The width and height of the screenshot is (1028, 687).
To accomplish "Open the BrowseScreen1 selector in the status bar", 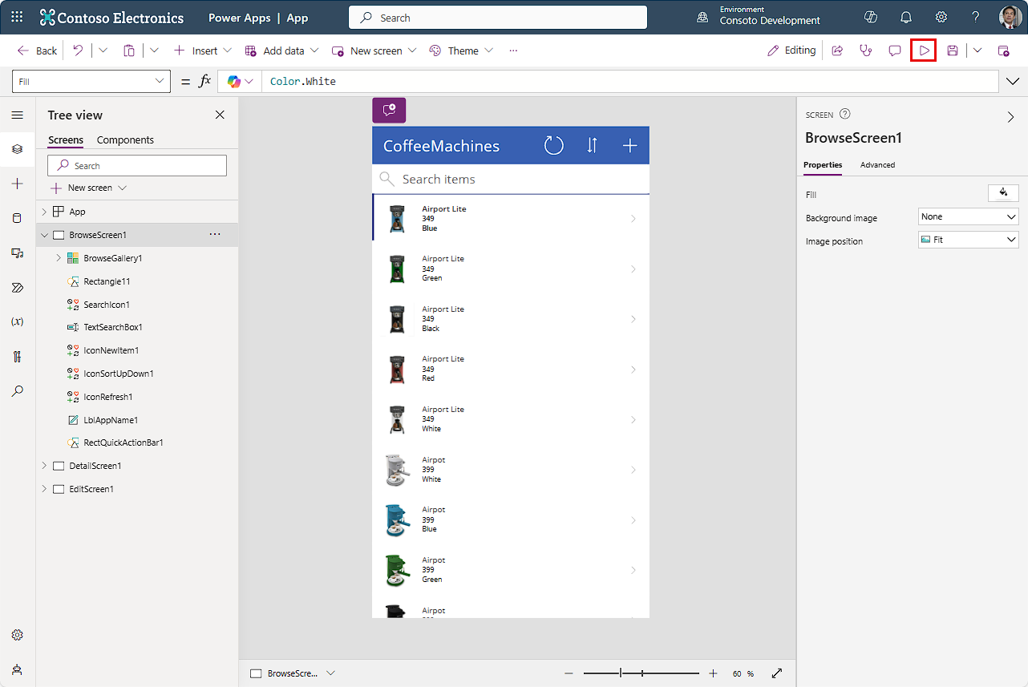I will pos(293,673).
